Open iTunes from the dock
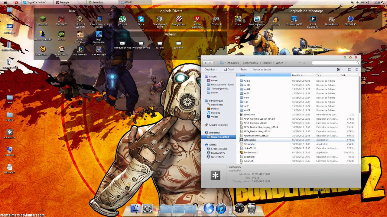The width and height of the screenshot is (387, 217). pyautogui.click(x=221, y=208)
